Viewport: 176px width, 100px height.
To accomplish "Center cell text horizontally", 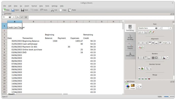I will [x=142, y=43].
